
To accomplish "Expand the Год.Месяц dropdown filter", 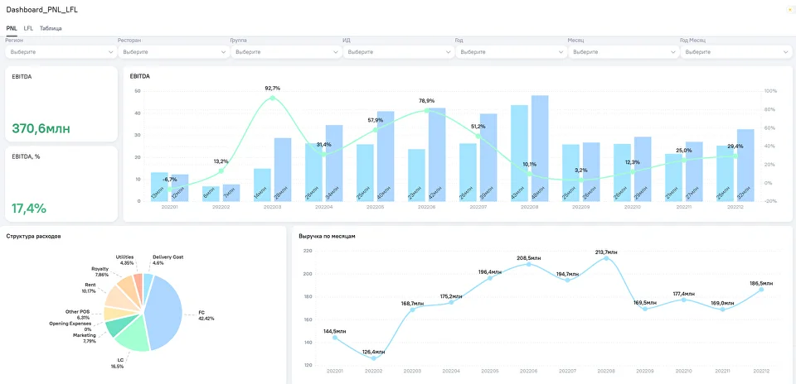I will [736, 51].
